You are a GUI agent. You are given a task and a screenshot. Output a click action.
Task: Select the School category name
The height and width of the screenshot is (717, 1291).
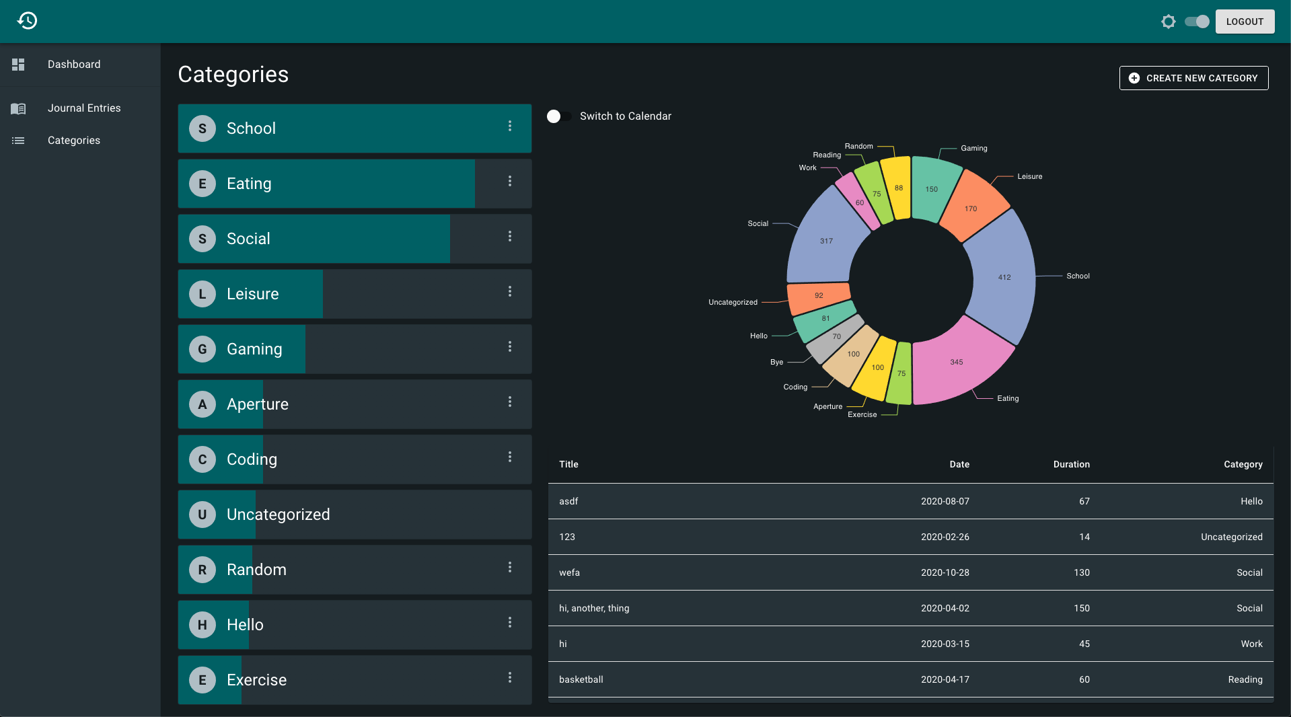point(251,128)
